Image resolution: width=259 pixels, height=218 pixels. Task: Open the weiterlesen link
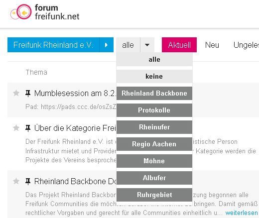tap(242, 213)
